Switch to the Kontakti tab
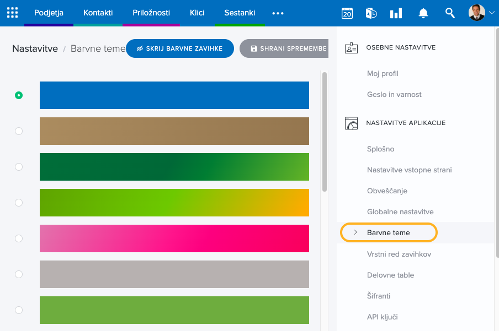The height and width of the screenshot is (331, 499). click(x=98, y=13)
